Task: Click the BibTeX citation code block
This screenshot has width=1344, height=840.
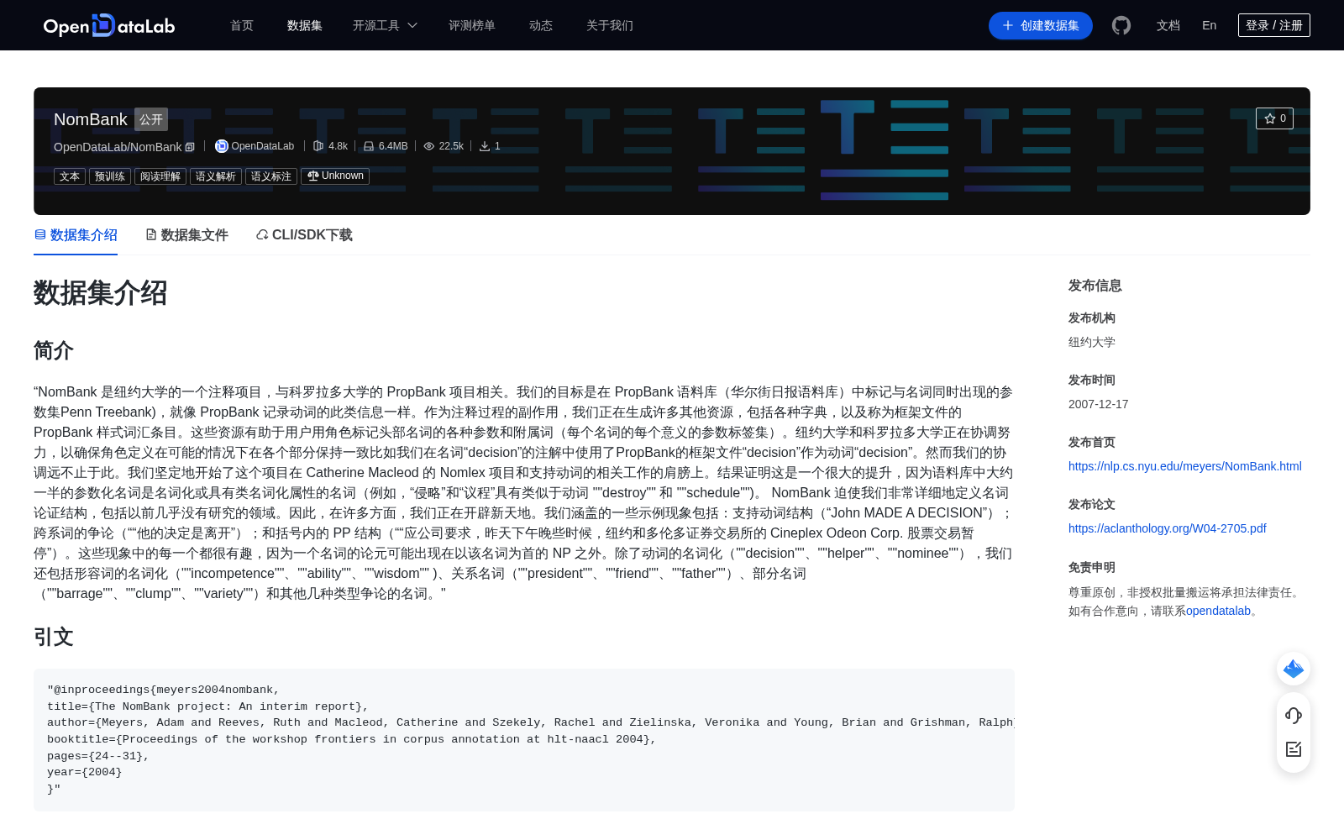Action: click(524, 740)
